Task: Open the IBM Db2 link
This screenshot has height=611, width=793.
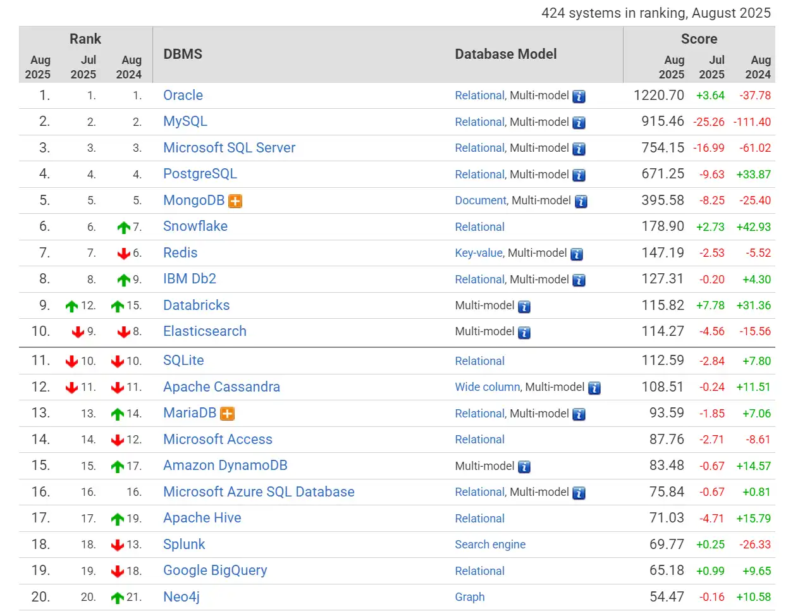Action: point(190,279)
